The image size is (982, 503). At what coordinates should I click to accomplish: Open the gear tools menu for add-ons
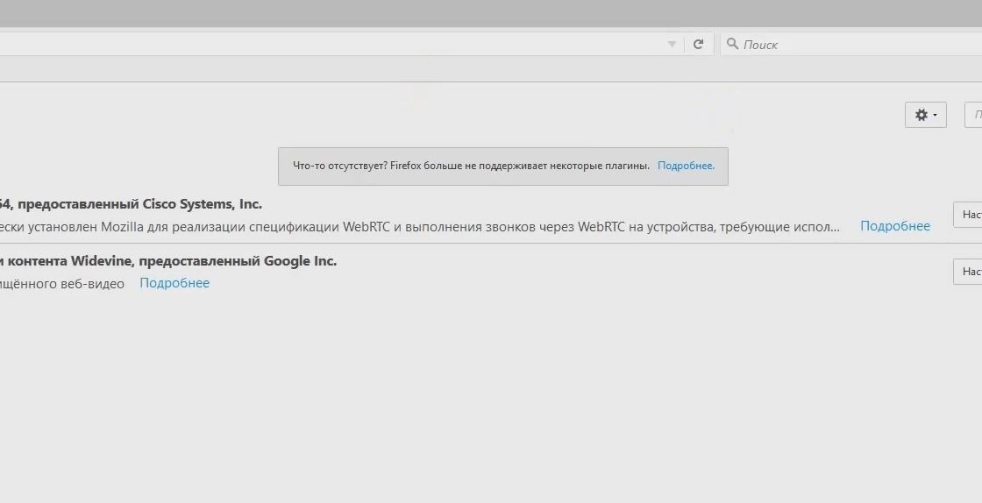(926, 115)
